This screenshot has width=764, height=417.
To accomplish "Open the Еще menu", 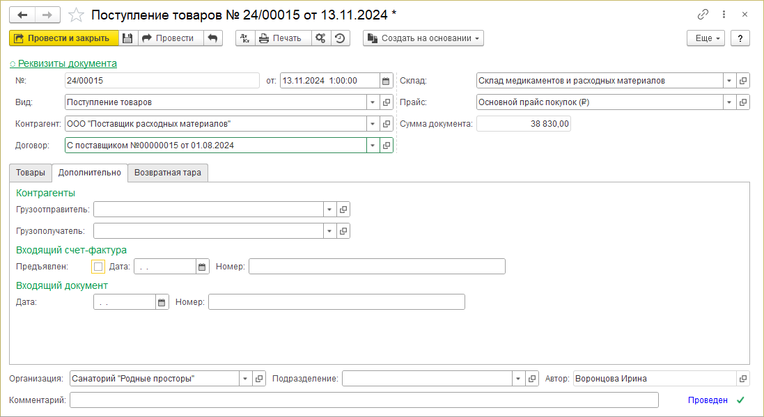I will pos(705,38).
